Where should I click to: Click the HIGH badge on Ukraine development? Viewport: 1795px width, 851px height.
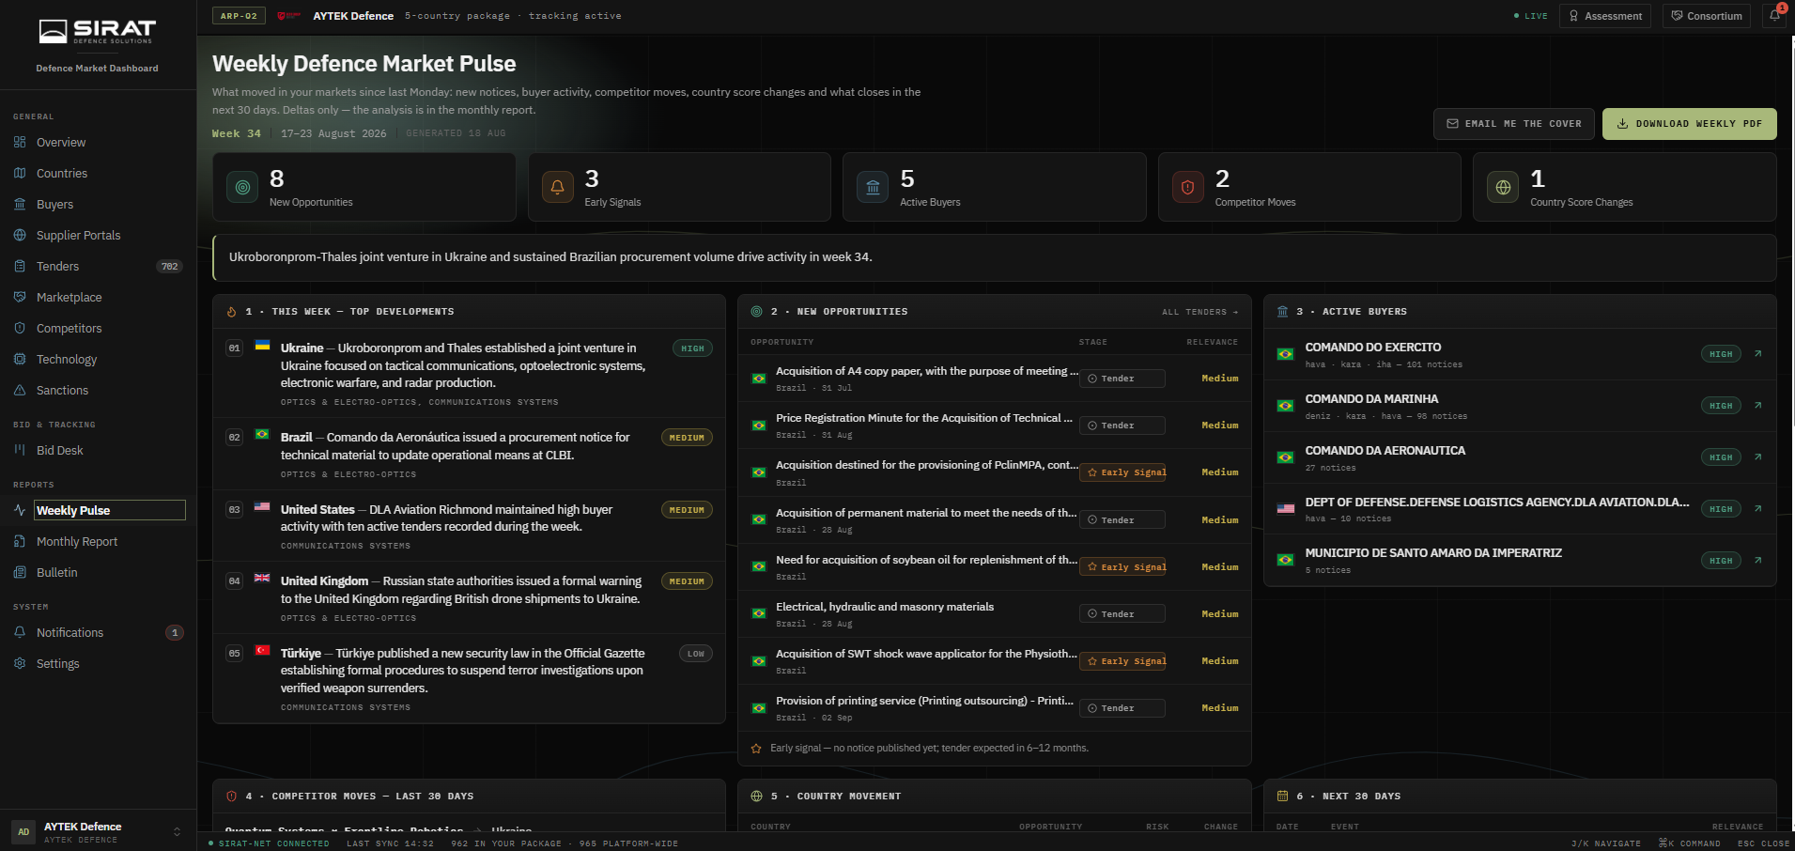(693, 348)
